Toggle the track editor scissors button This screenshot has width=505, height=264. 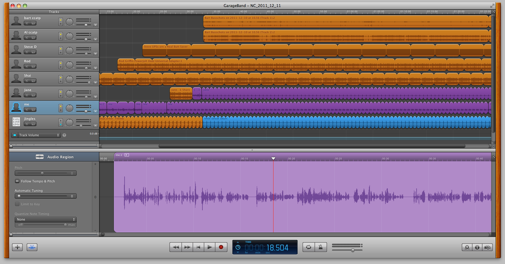pos(32,247)
